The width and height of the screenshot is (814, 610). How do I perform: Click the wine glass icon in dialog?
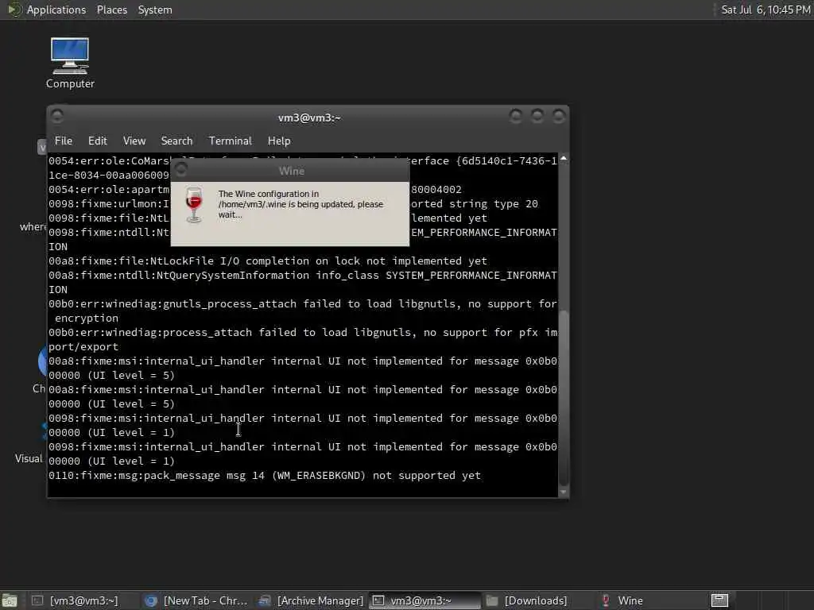tap(194, 205)
